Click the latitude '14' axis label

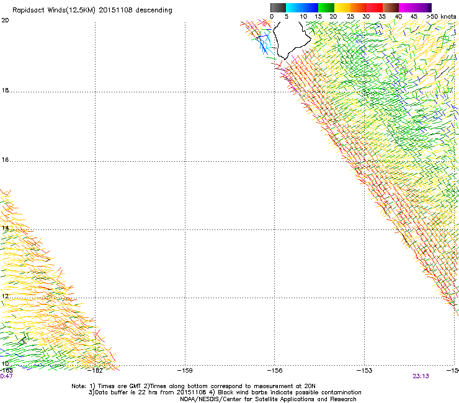tap(5, 228)
